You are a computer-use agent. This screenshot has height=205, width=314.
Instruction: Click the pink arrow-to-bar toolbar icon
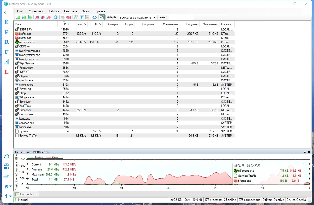tap(69, 17)
